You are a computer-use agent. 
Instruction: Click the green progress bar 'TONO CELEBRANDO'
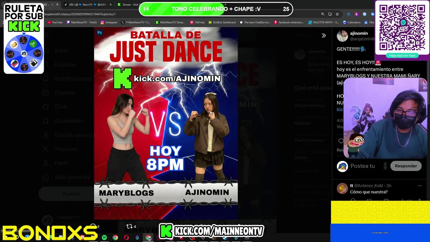[216, 9]
